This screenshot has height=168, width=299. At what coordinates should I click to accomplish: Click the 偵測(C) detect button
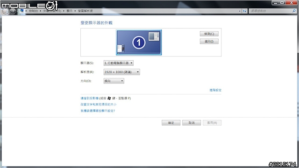(x=209, y=34)
